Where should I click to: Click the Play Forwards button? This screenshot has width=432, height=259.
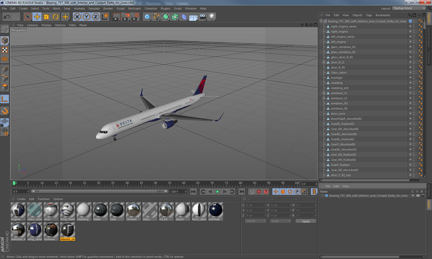(218, 192)
